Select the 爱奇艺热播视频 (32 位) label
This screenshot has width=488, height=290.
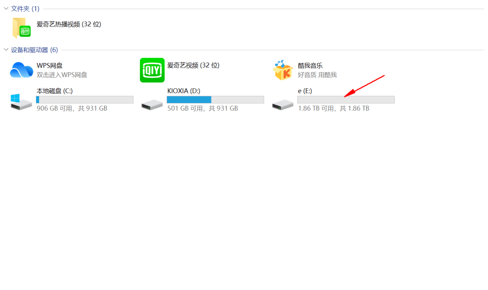[x=69, y=24]
